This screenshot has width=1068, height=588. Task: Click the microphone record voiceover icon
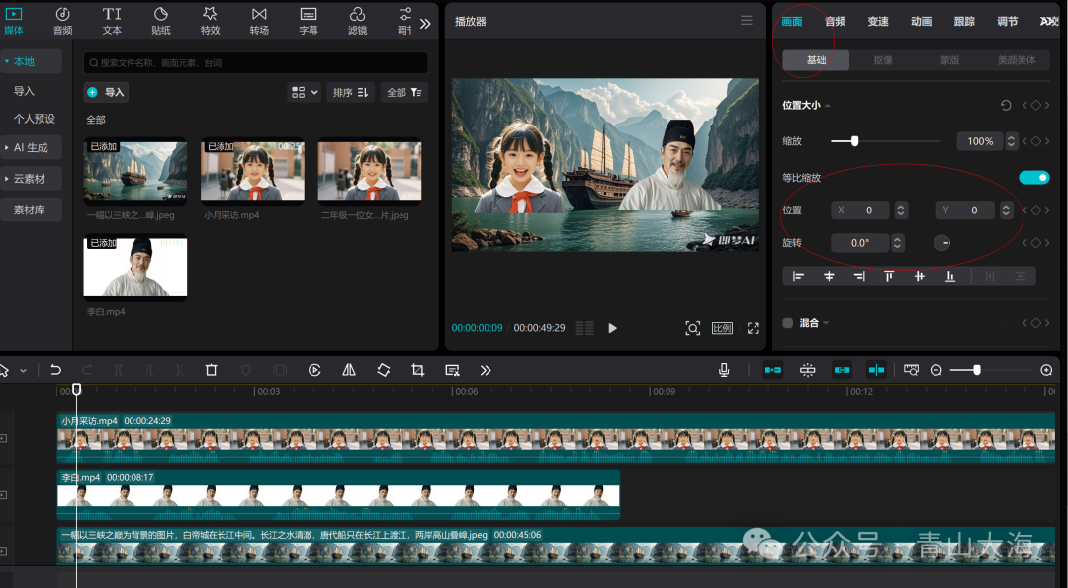(x=724, y=370)
